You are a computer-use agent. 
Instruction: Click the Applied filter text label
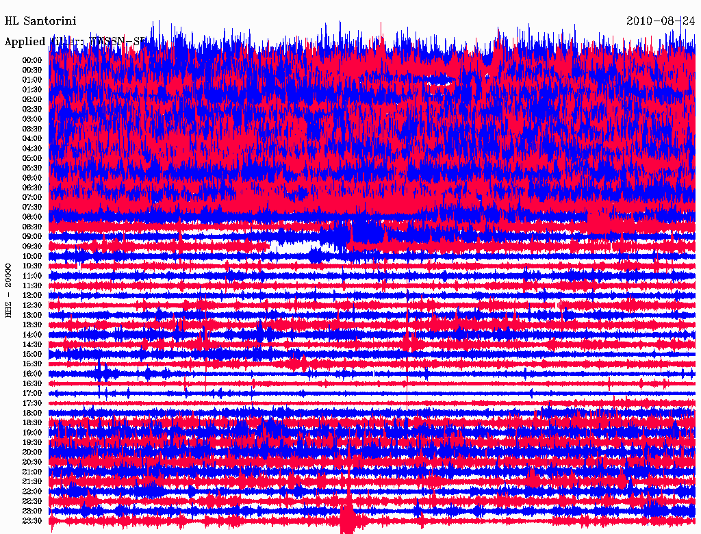(75, 42)
